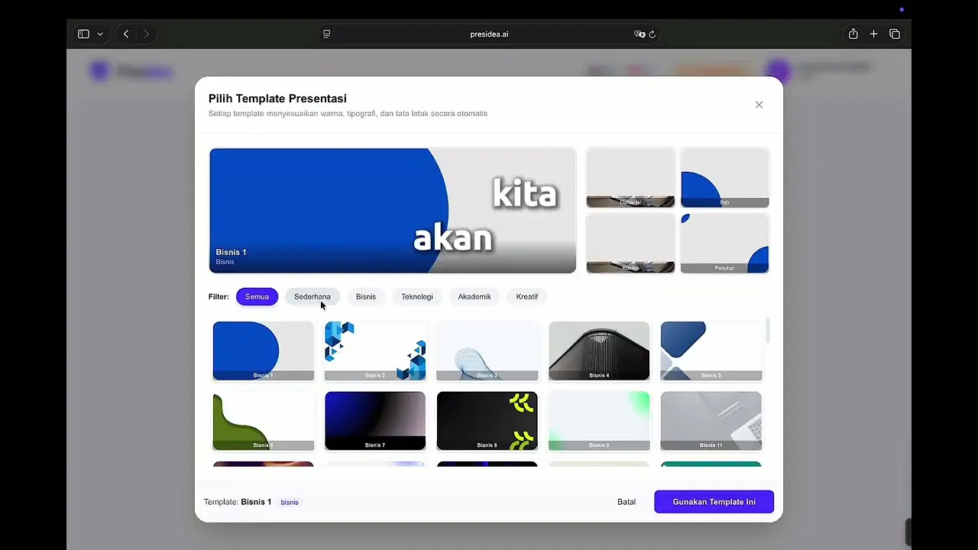Open the Safari share icon
This screenshot has width=978, height=550.
pyautogui.click(x=853, y=34)
